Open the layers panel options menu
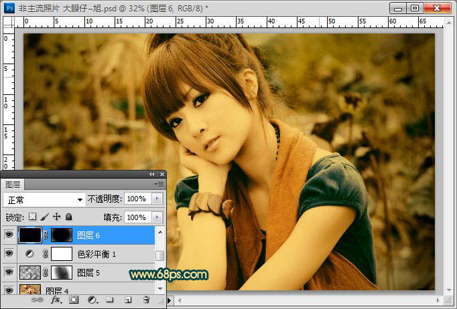Viewport: 457px width, 309px height. pos(159,184)
